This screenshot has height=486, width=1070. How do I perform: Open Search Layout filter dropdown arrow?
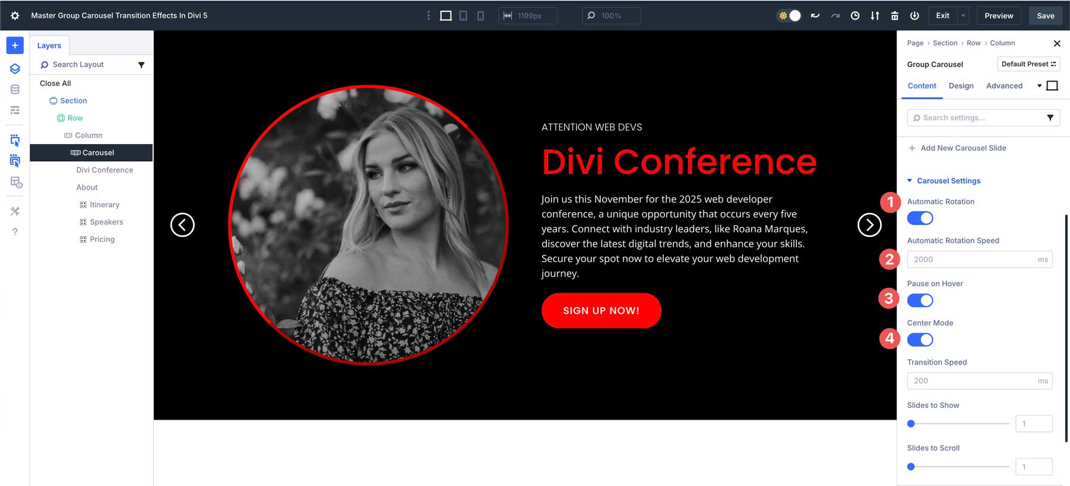point(141,65)
